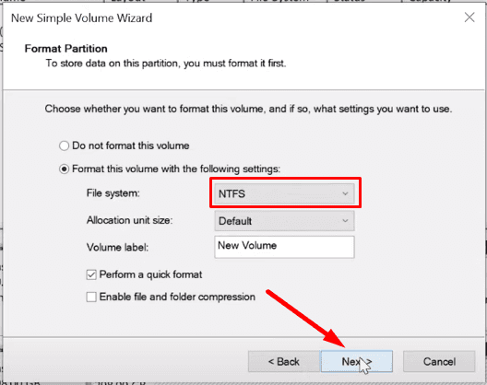
Task: Click the Volume label caption text
Action: pyautogui.click(x=117, y=247)
